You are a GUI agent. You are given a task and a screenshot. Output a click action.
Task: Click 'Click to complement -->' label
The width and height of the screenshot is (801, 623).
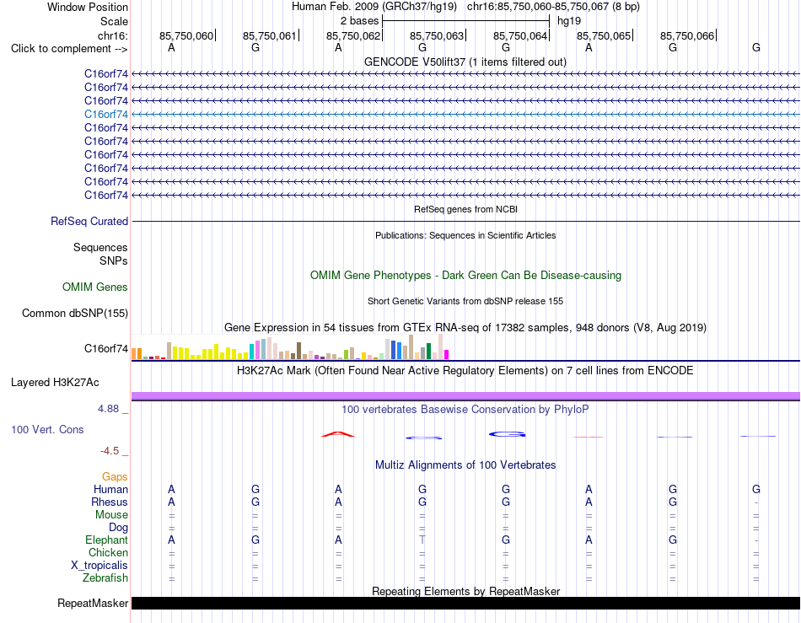click(69, 49)
